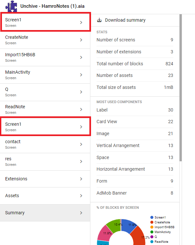Image resolution: width=195 pixels, height=245 pixels.
Task: Click the download icon beside Download summary
Action: pyautogui.click(x=99, y=20)
